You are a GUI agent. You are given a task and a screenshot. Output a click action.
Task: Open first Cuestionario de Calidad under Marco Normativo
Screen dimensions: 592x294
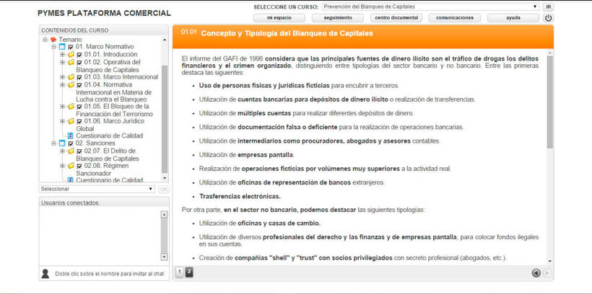110,135
